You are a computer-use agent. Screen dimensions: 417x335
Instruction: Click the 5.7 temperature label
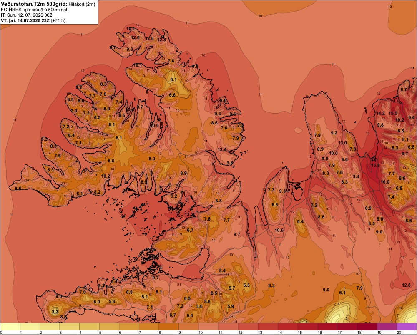tap(231, 288)
